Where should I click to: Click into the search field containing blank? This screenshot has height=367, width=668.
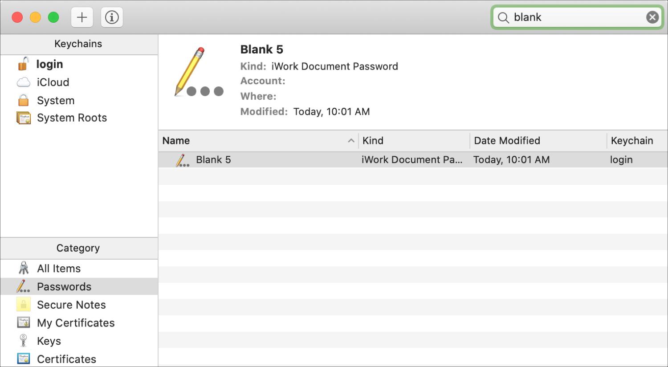[578, 17]
